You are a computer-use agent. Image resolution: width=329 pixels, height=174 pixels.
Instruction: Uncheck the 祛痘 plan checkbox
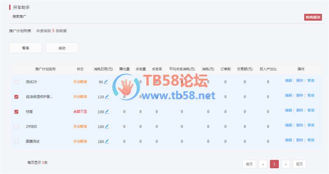(x=16, y=111)
